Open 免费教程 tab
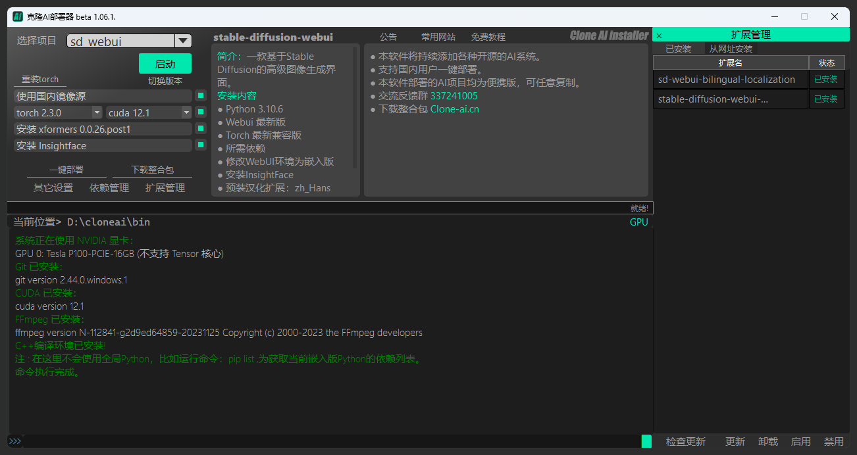857x455 pixels. click(x=488, y=37)
